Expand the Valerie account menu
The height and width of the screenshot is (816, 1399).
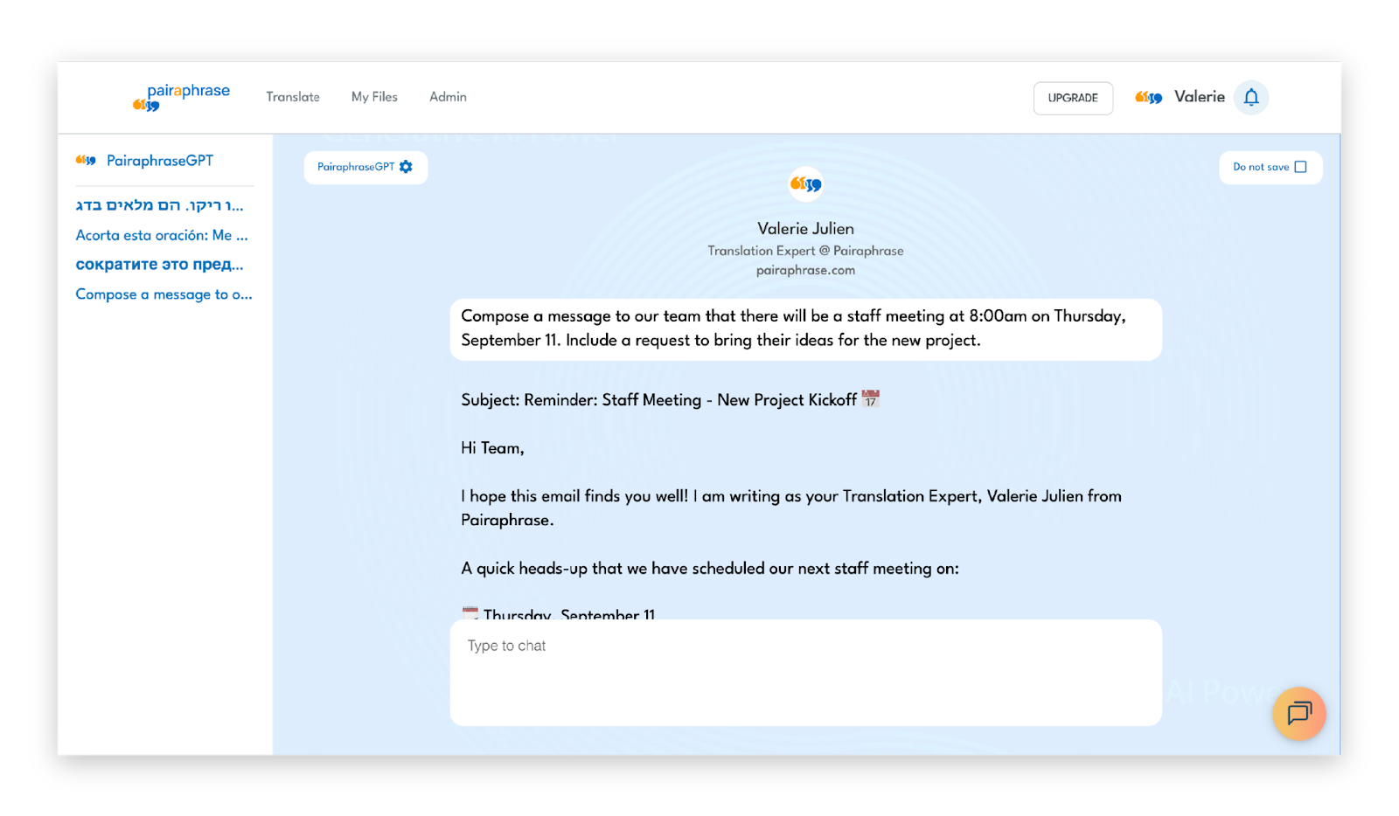[1199, 97]
